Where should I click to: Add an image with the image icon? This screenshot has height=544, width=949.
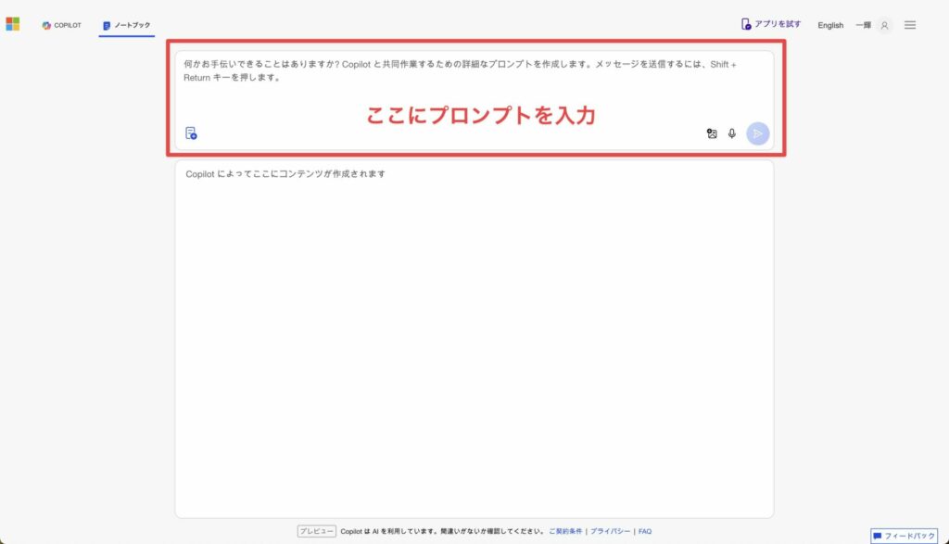pos(712,133)
